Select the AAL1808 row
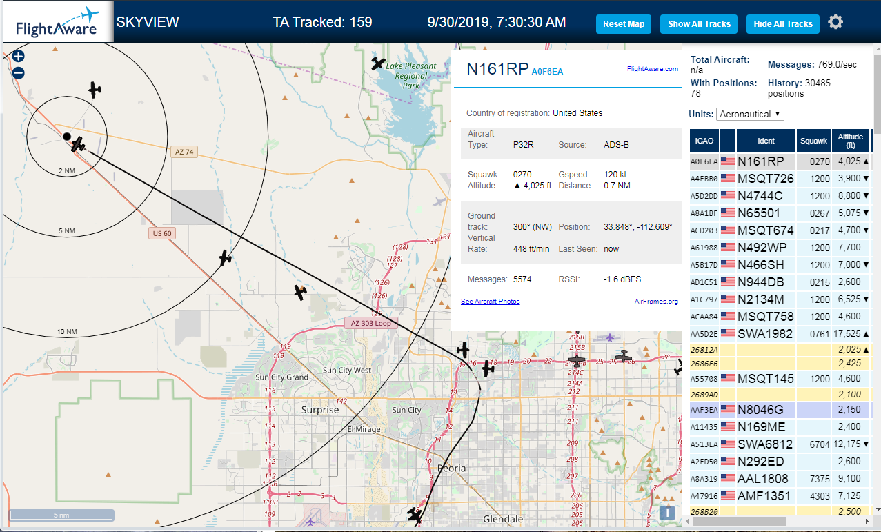The width and height of the screenshot is (881, 532). [x=780, y=479]
